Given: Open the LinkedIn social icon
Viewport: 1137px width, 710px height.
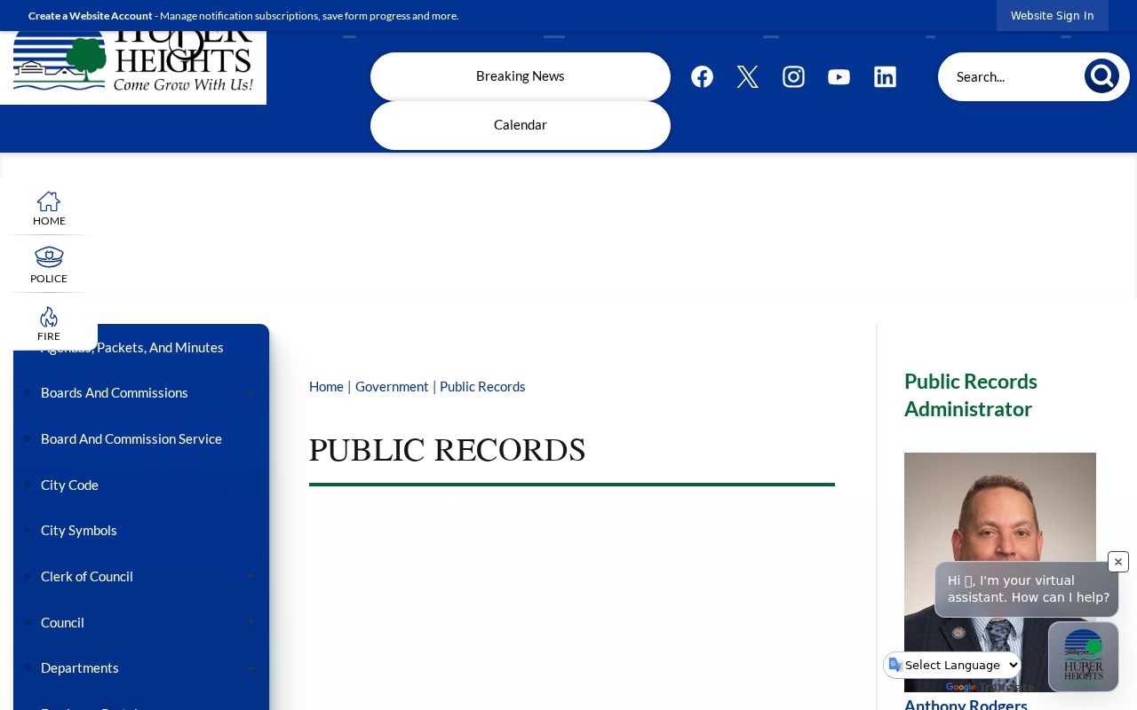Looking at the screenshot, I should click(885, 77).
